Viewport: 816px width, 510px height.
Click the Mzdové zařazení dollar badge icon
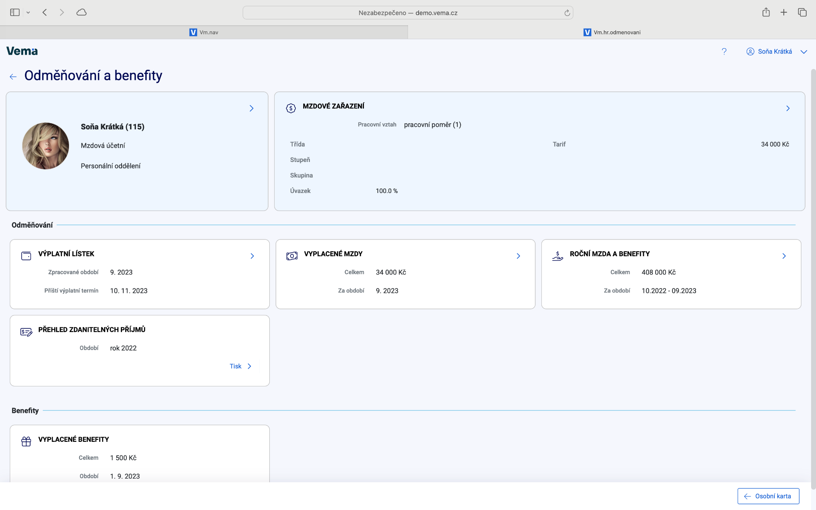pyautogui.click(x=291, y=108)
